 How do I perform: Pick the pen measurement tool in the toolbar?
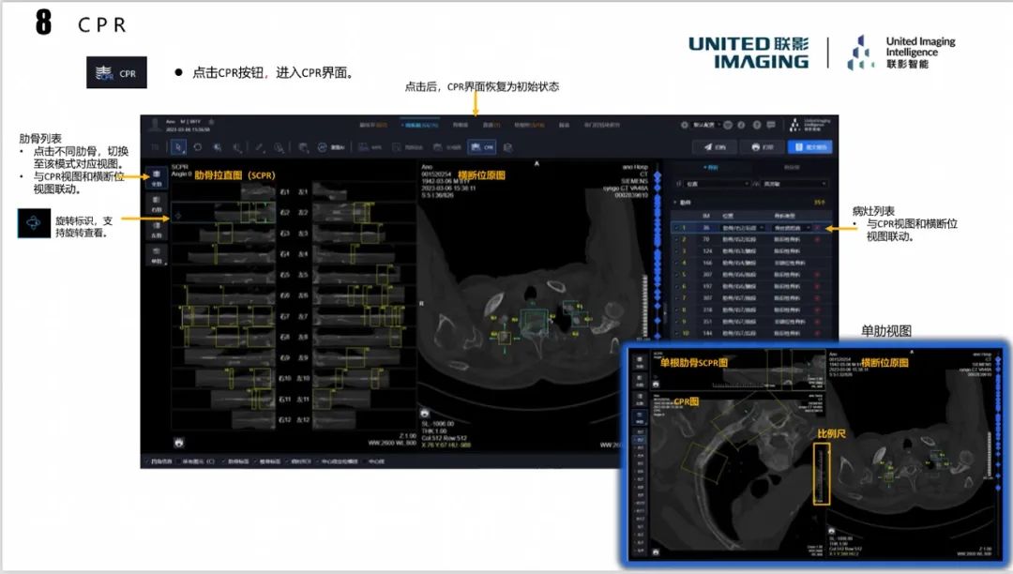point(259,147)
